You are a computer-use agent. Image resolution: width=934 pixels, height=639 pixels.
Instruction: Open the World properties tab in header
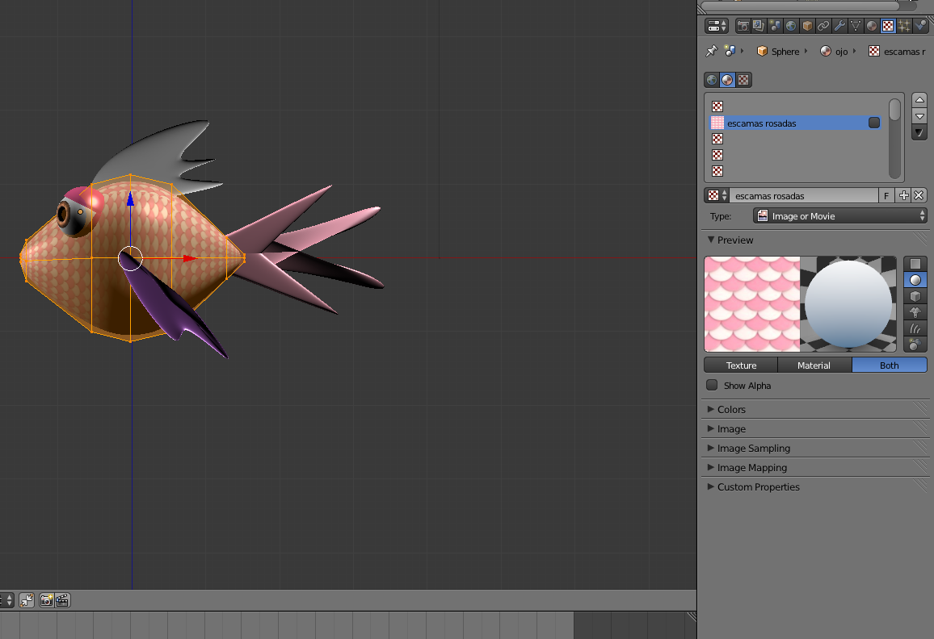point(790,26)
